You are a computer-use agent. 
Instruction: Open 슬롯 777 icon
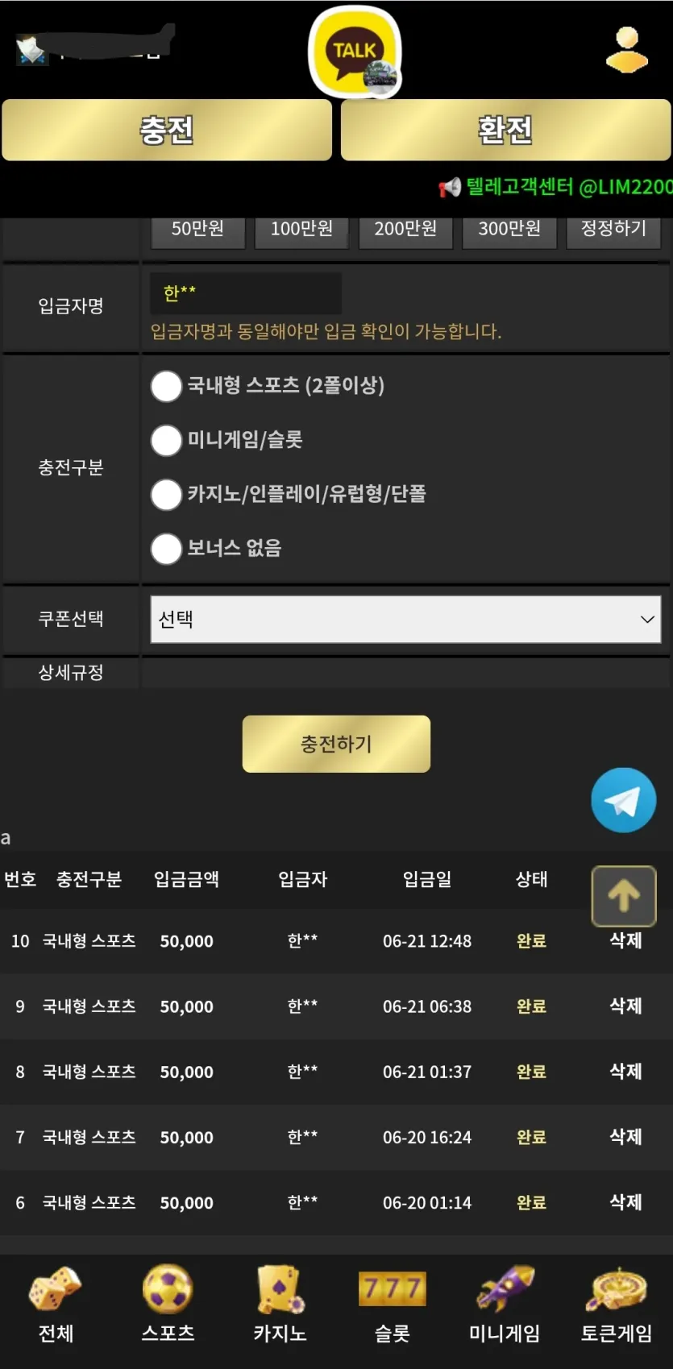(x=393, y=1288)
